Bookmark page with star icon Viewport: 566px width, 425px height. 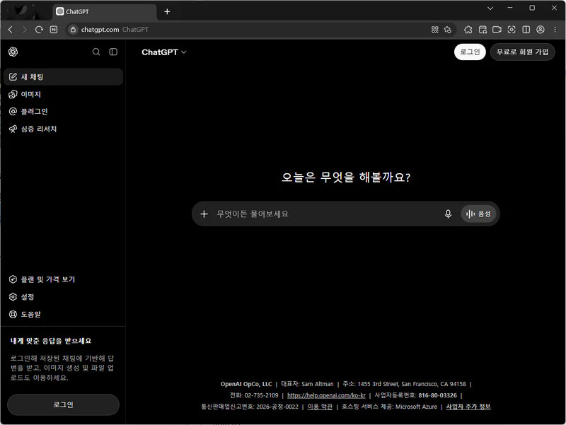pos(448,30)
